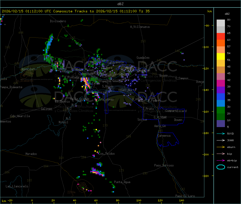The height and width of the screenshot is (204, 241).
Task: Click the 'CompartEscard' map label
Action: pos(176,111)
